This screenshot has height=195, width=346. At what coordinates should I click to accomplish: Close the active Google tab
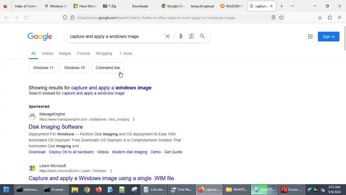click(x=271, y=6)
